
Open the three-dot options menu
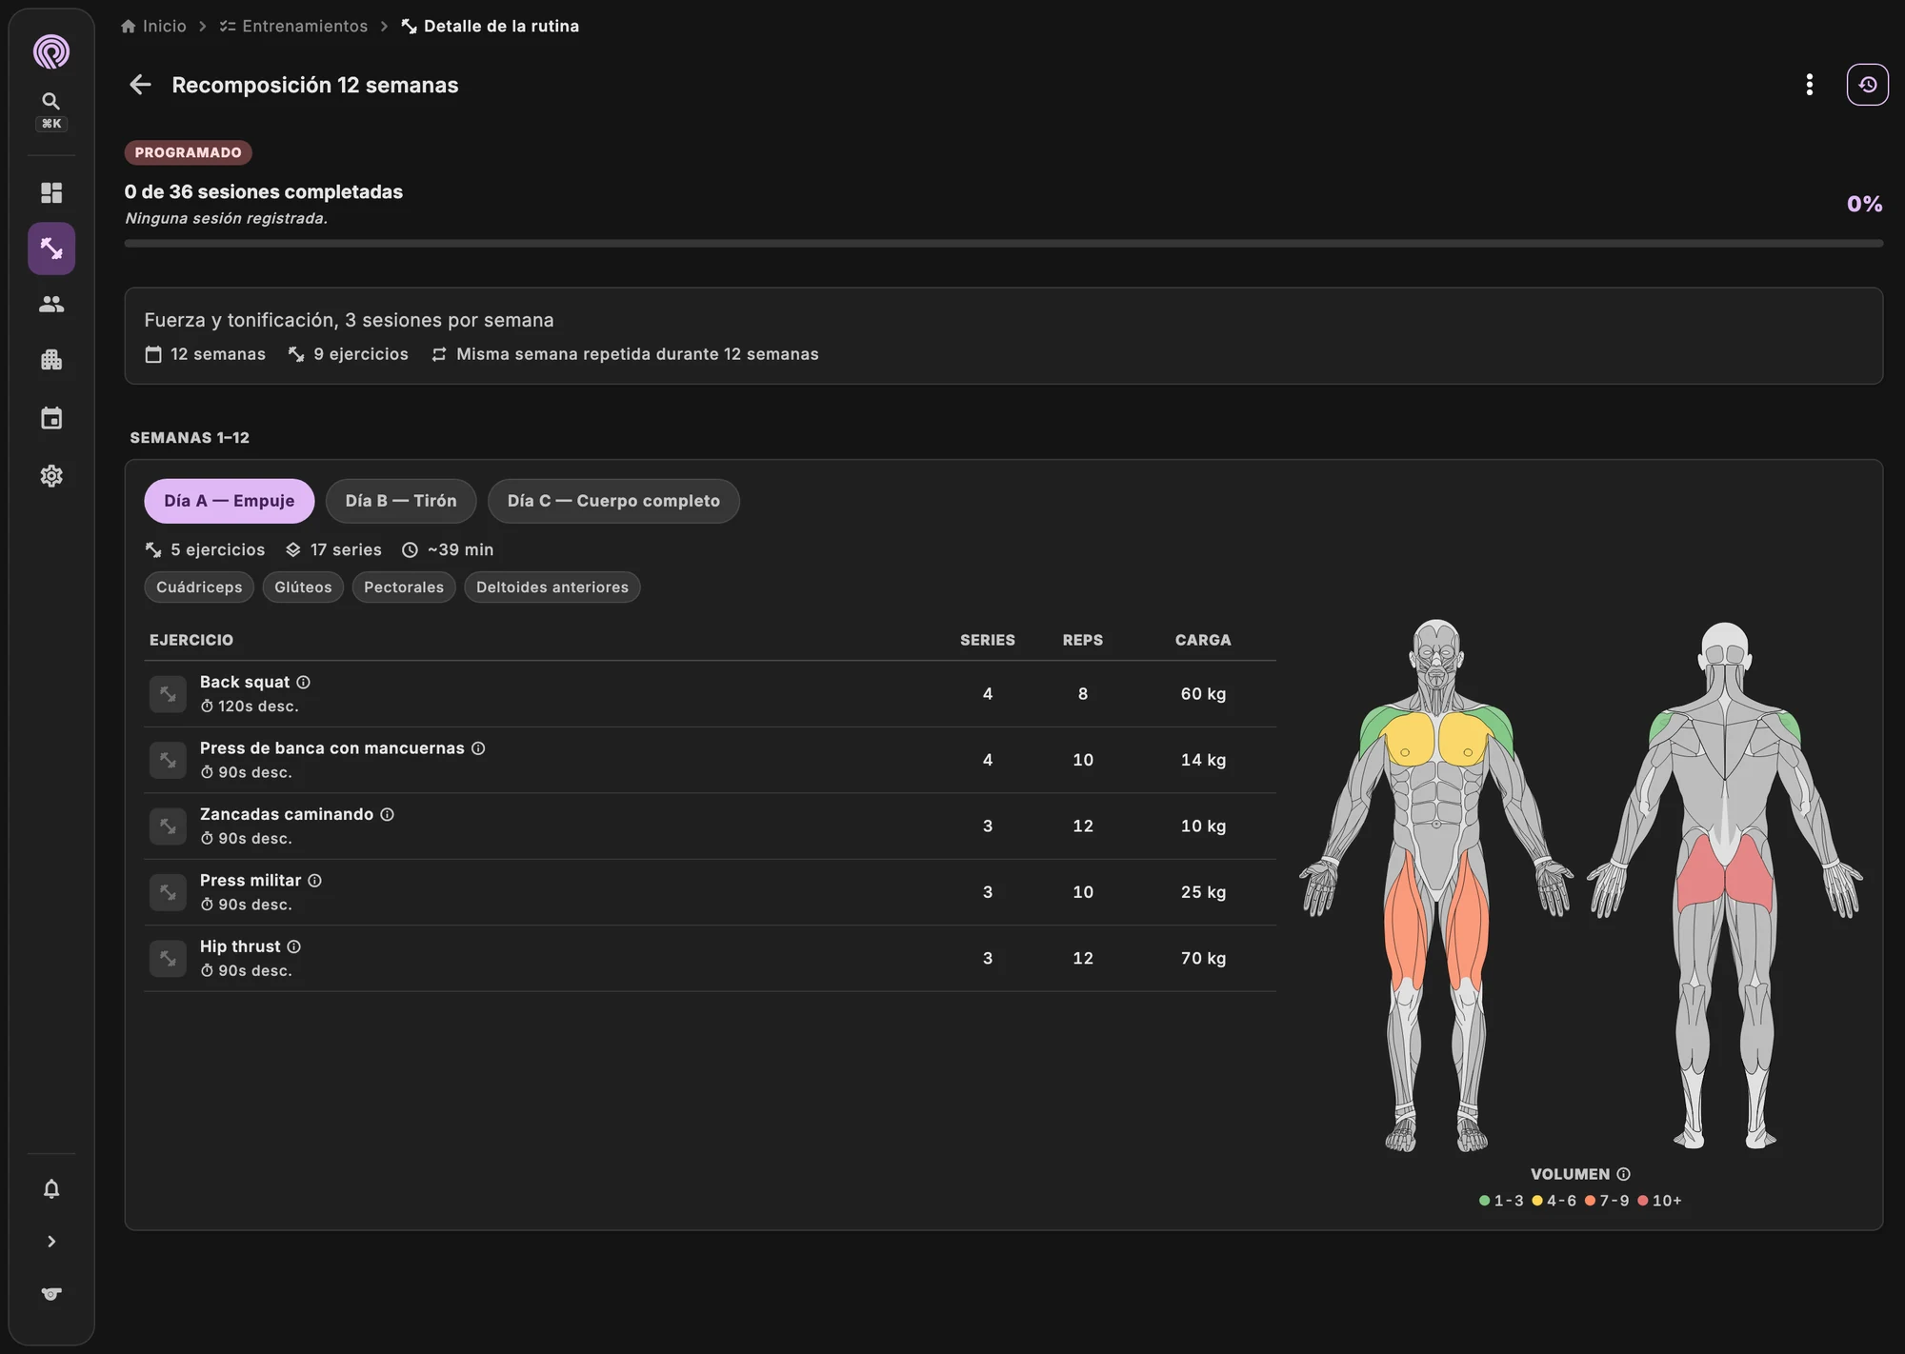[1809, 85]
